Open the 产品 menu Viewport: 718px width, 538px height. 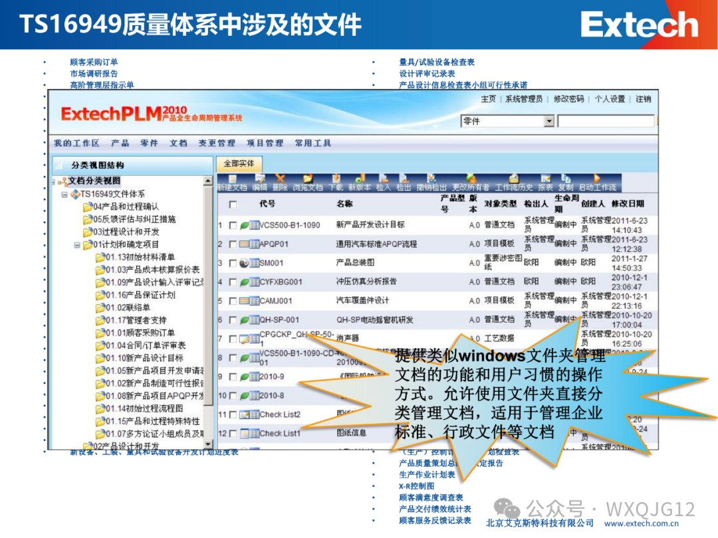coord(120,143)
